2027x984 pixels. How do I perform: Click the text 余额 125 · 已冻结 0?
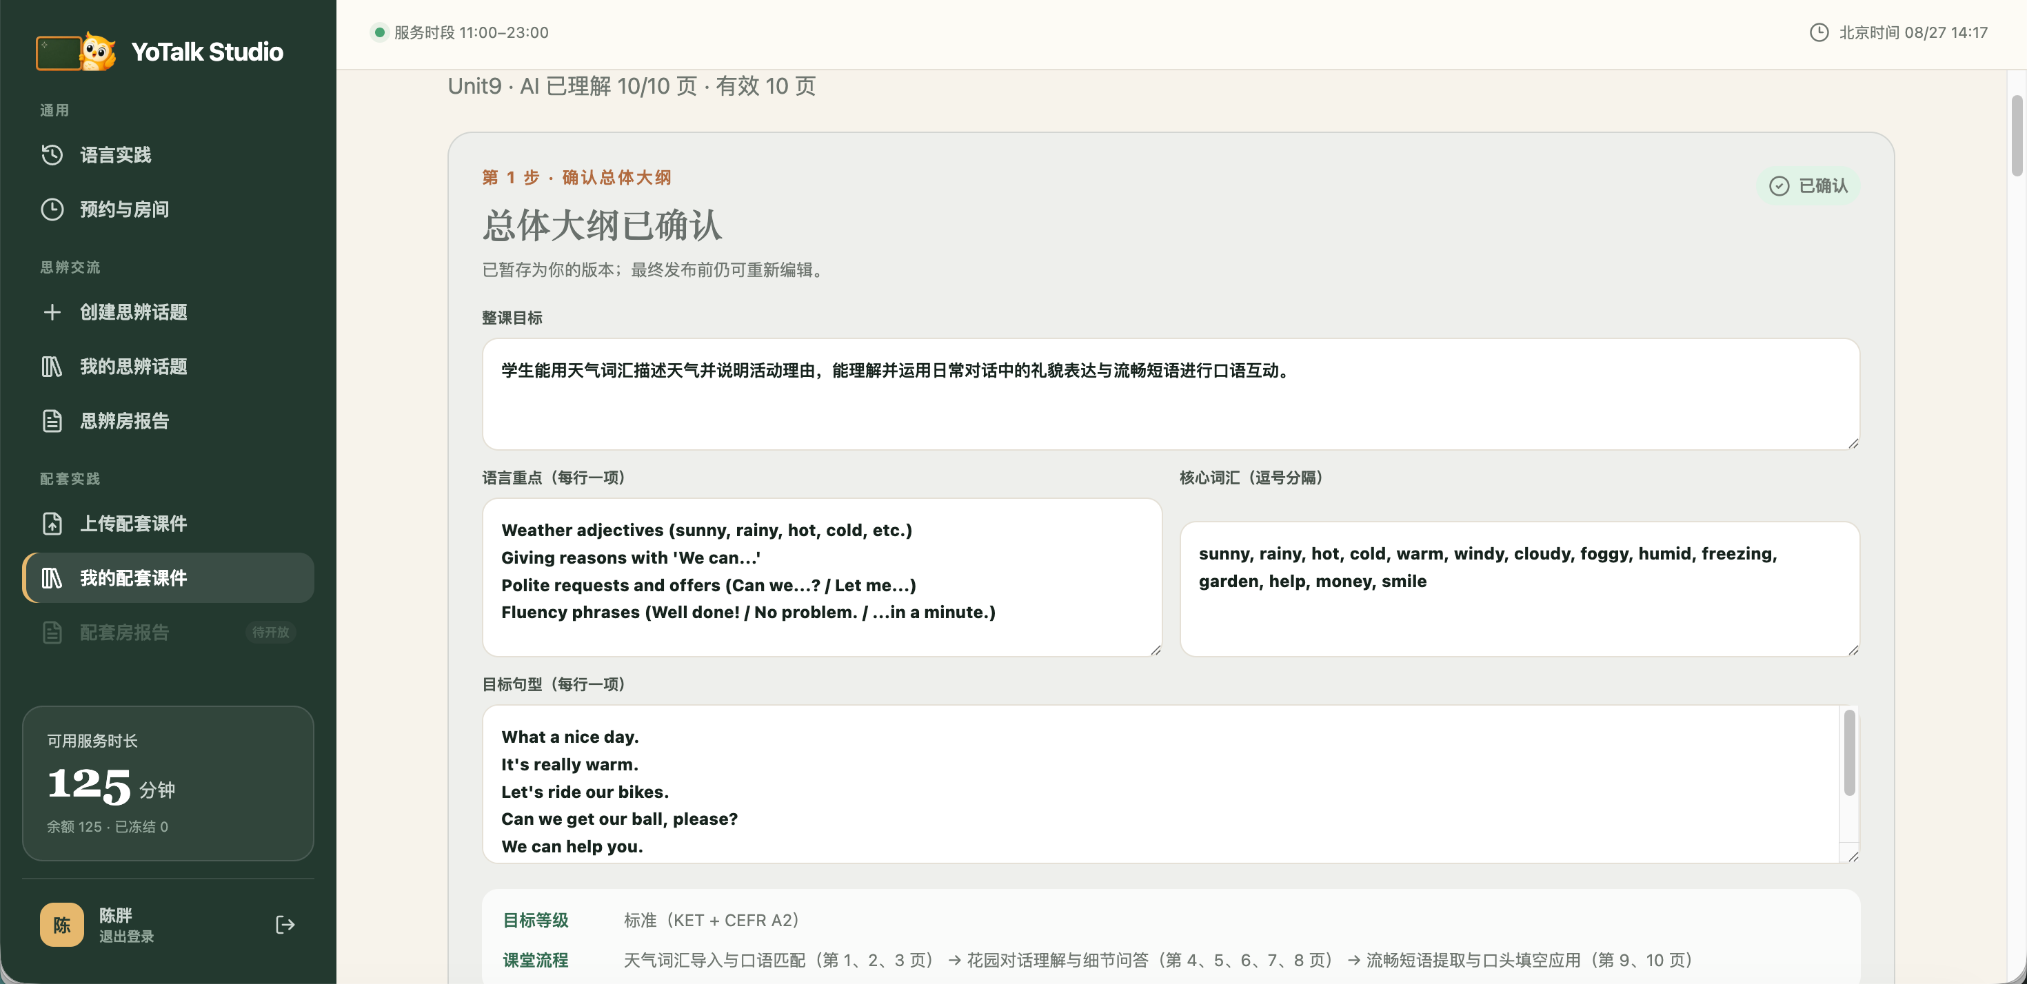click(x=108, y=827)
